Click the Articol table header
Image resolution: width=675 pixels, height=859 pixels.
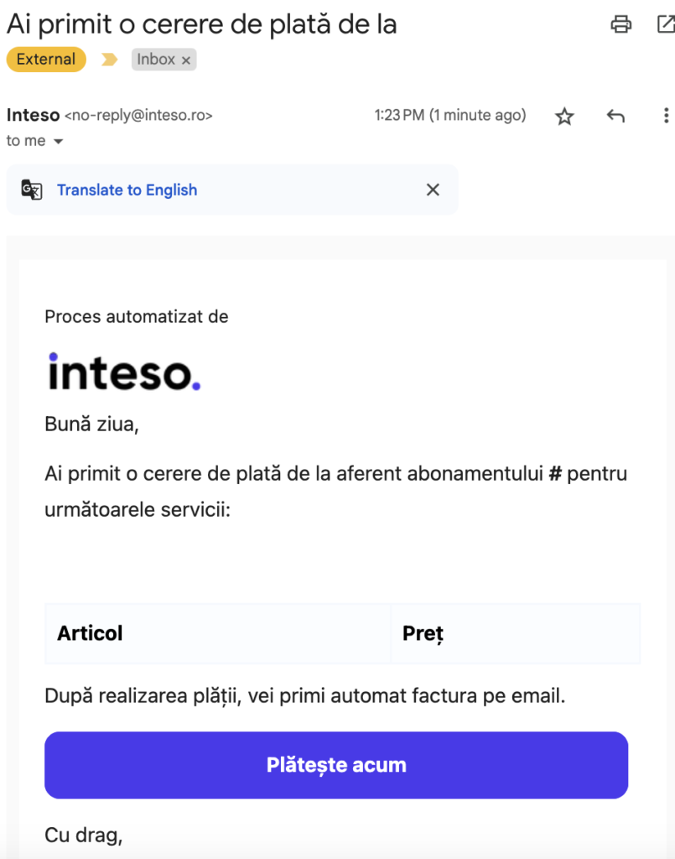point(90,633)
